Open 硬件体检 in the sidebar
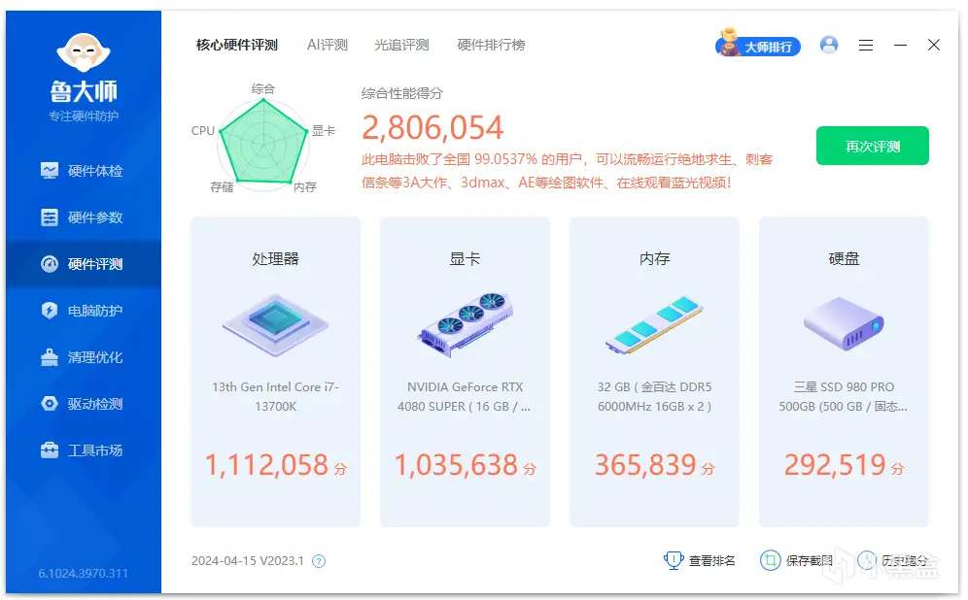 84,171
